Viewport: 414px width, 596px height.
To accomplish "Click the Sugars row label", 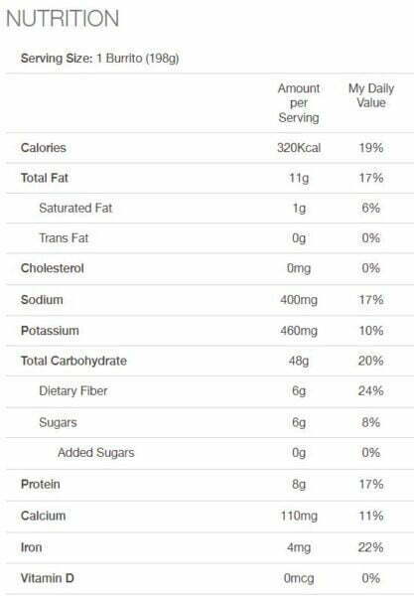I will point(58,422).
